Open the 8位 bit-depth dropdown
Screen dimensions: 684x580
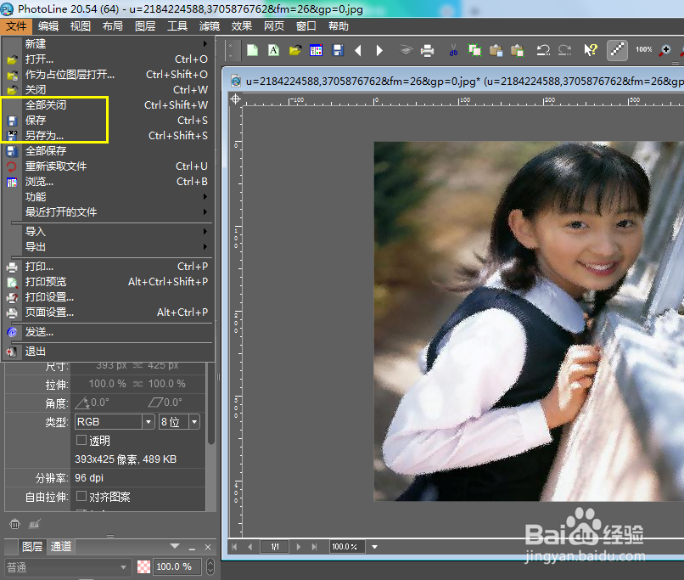[193, 421]
